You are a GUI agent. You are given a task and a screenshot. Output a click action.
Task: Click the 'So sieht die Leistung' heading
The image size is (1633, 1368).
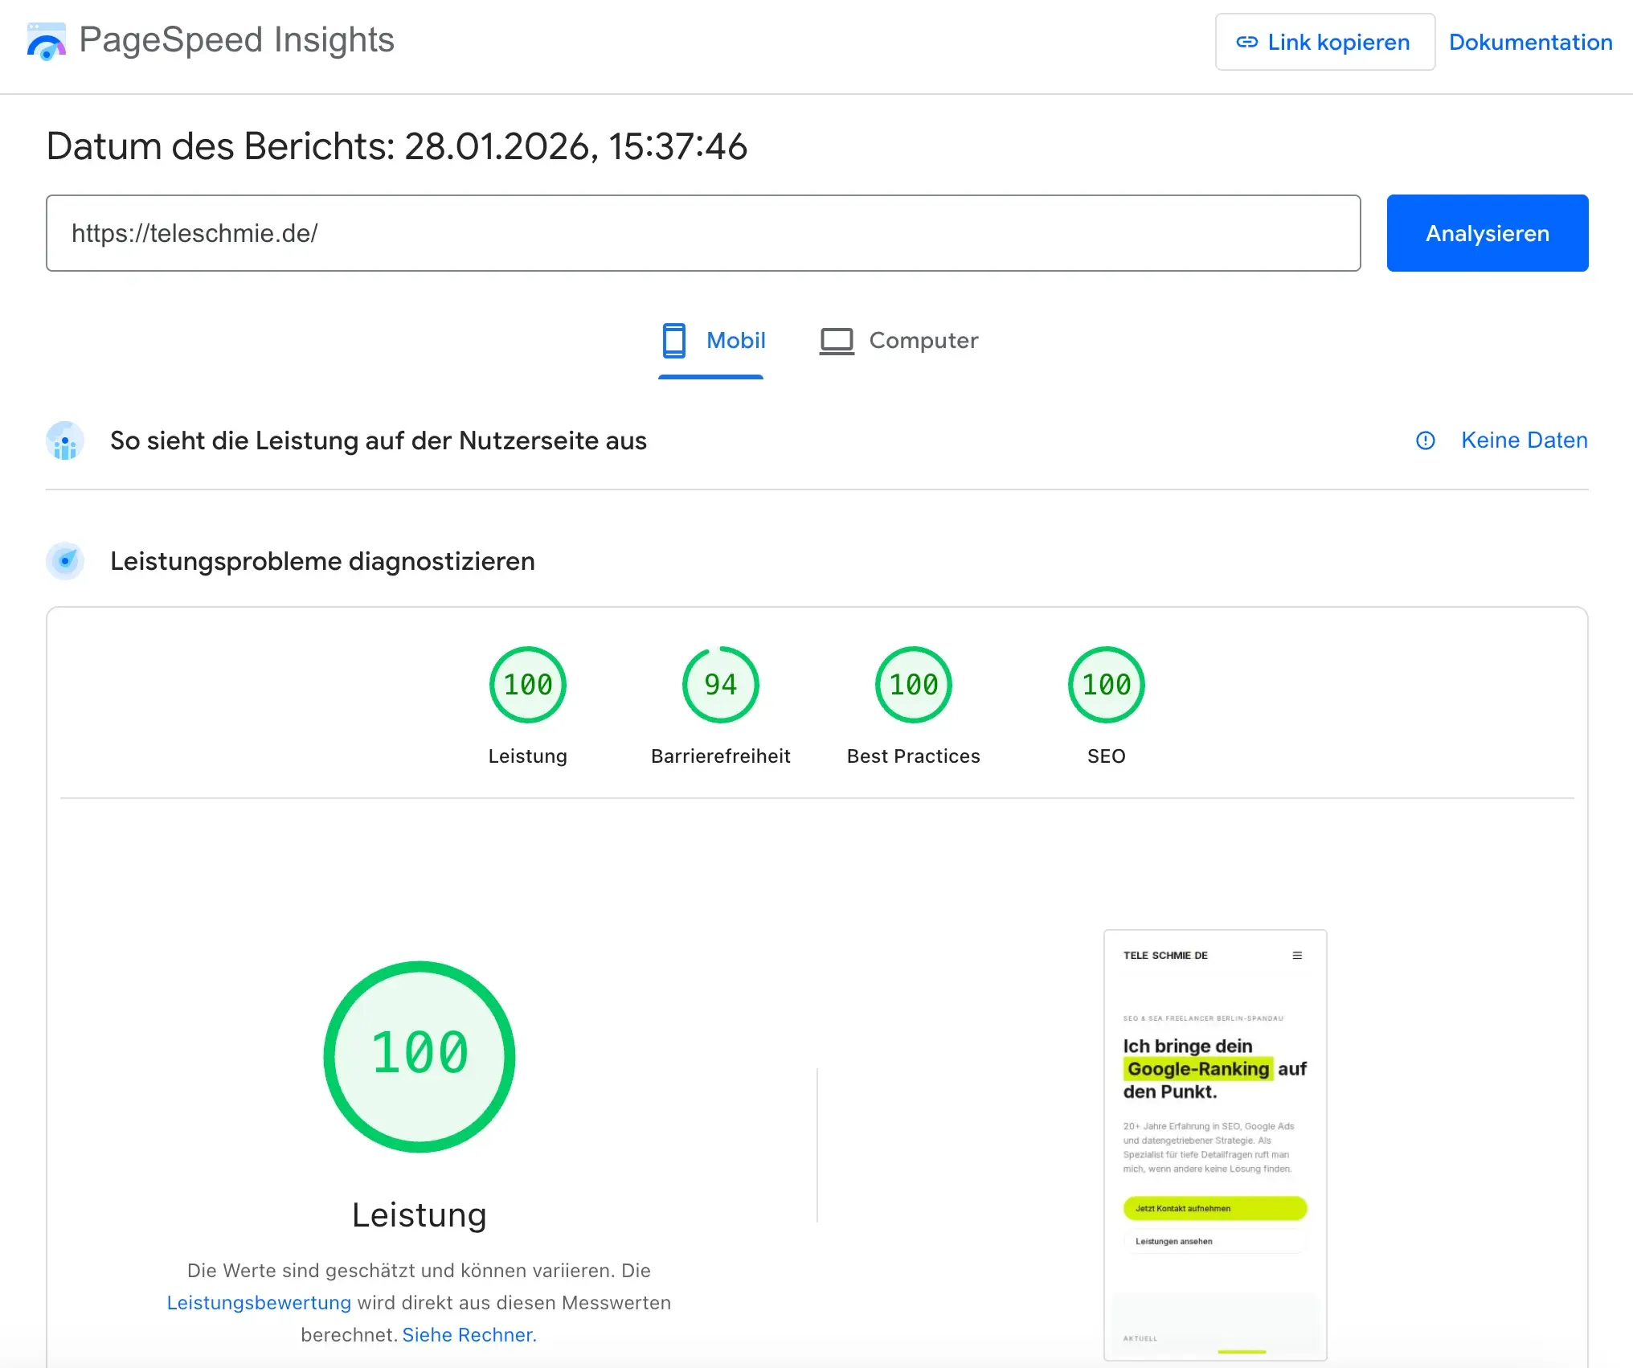tap(379, 440)
